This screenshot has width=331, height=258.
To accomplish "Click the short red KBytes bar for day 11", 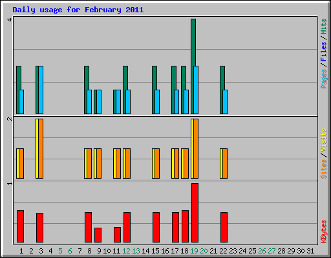I will coord(117,235).
